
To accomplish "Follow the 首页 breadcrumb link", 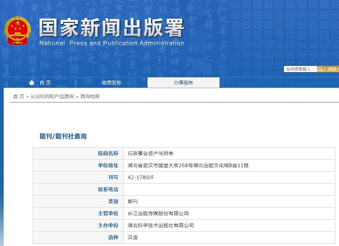I will click(19, 97).
